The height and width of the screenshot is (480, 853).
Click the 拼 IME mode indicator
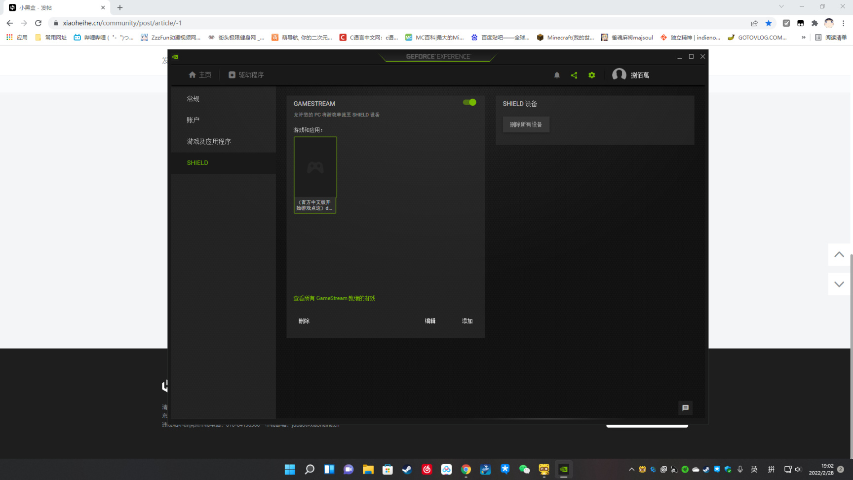click(771, 470)
